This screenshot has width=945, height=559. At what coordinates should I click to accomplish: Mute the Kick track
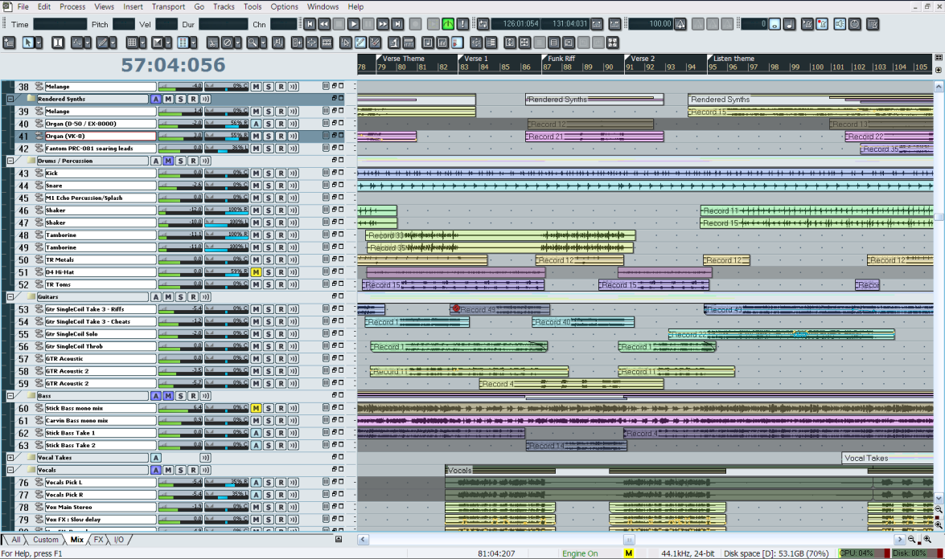256,173
